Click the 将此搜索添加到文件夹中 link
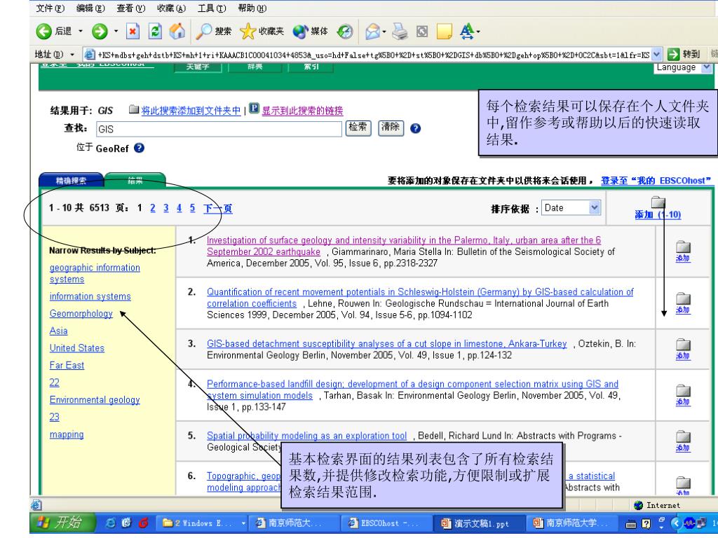The image size is (718, 538). 191,111
